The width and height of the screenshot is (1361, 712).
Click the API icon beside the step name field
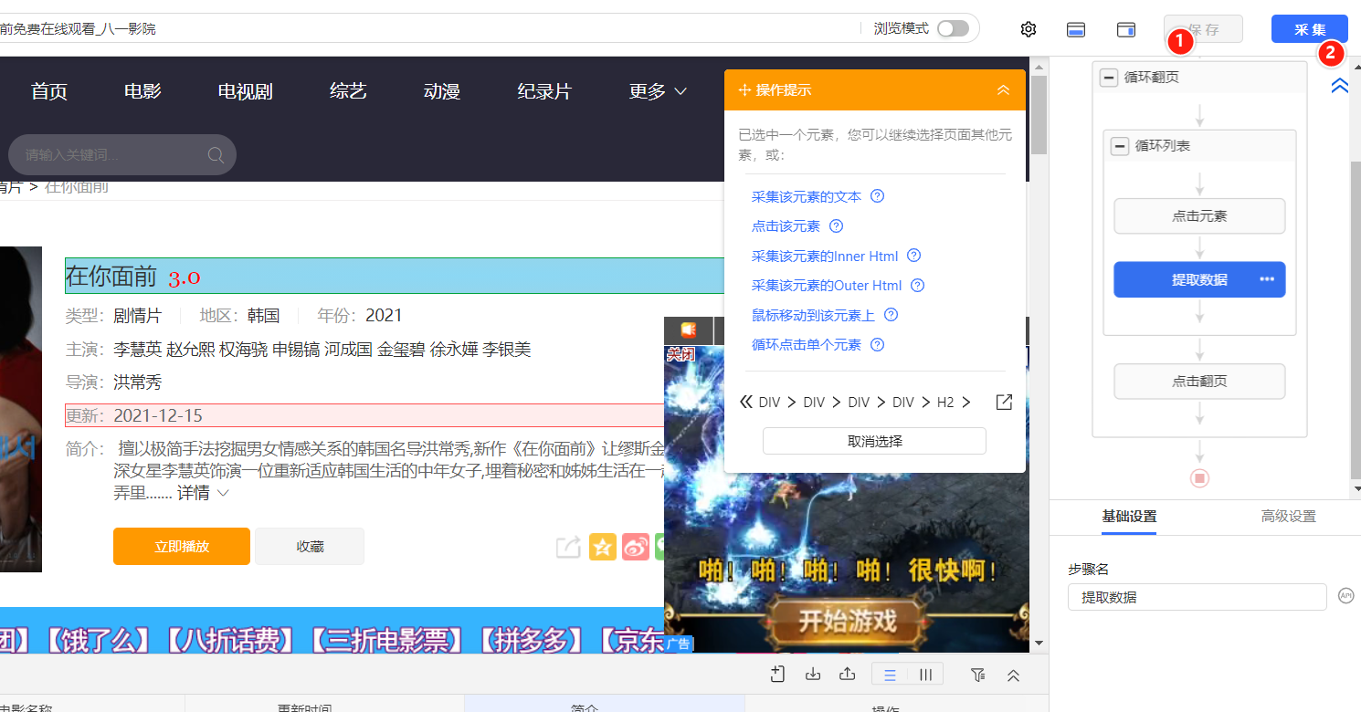point(1345,596)
